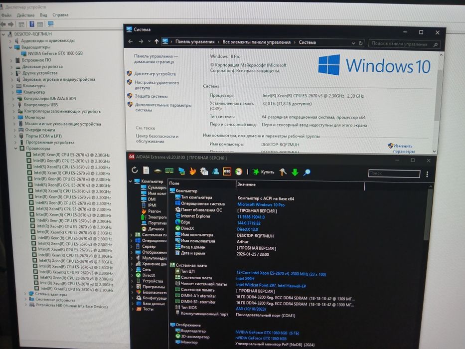Click the Купить button in AIDA64
465x349 pixels.
coord(263,172)
